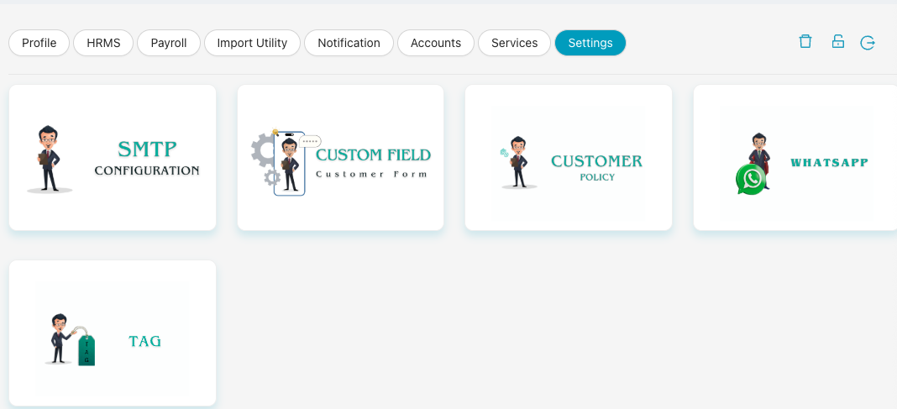This screenshot has height=409, width=897.
Task: Switch to the HRMS tab
Action: click(x=103, y=43)
